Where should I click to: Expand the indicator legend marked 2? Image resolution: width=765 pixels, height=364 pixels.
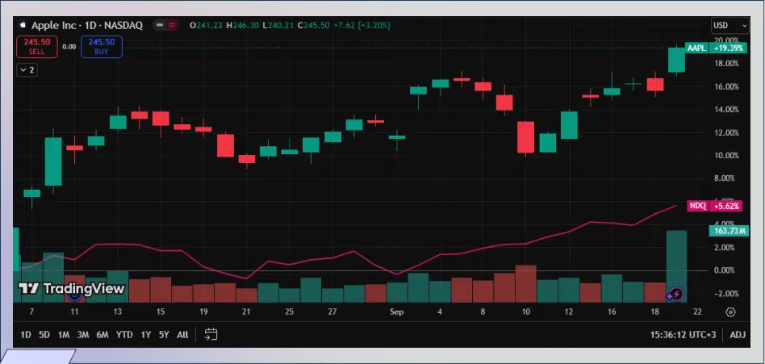(27, 69)
